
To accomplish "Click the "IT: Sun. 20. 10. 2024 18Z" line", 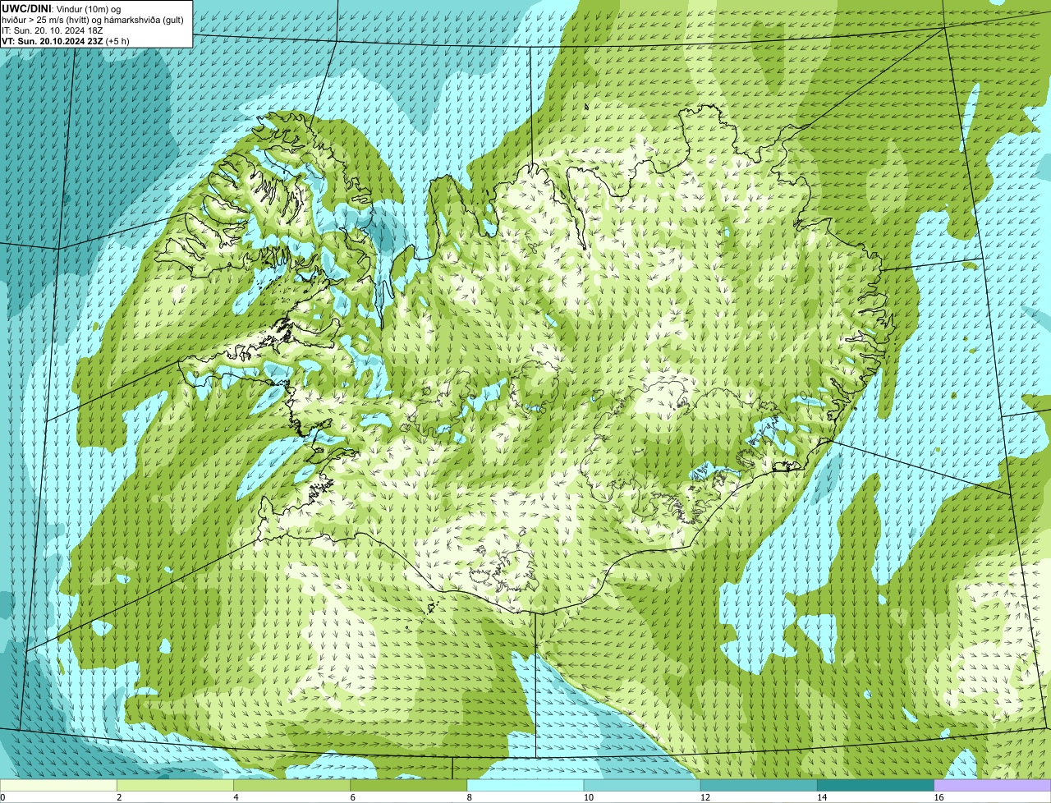I will [53, 30].
